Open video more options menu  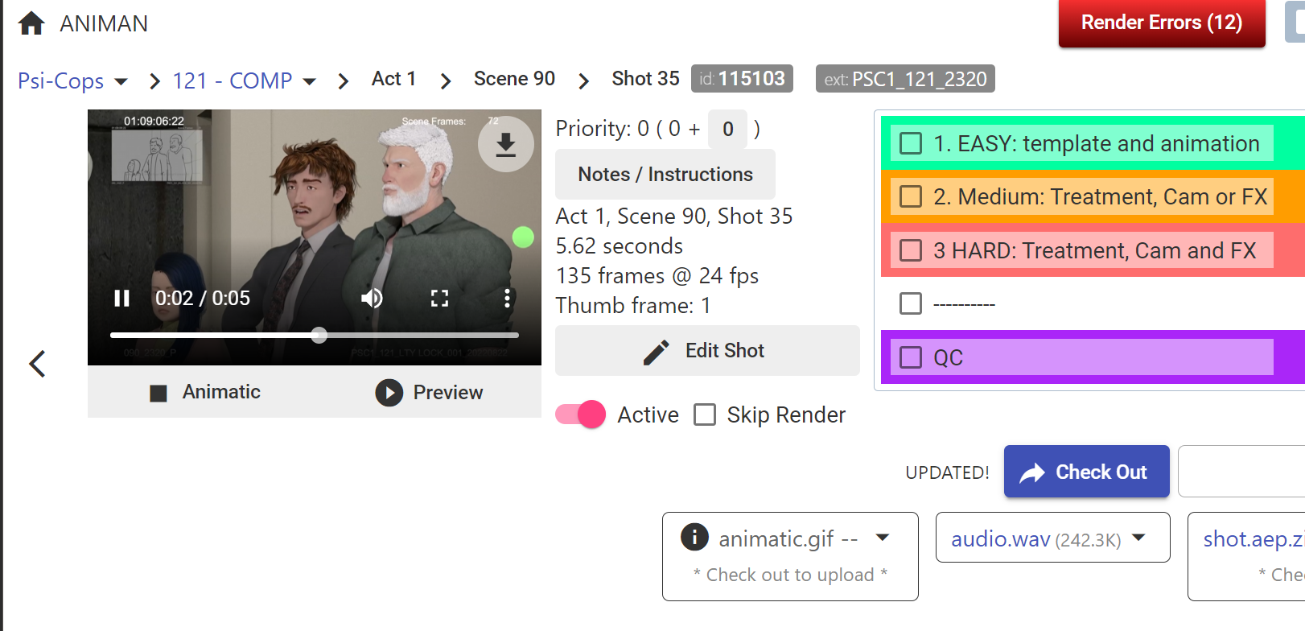click(507, 299)
